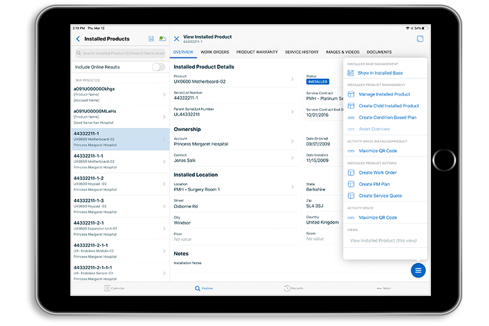489x326 pixels.
Task: Select Create Service Quote action
Action: coord(380,196)
